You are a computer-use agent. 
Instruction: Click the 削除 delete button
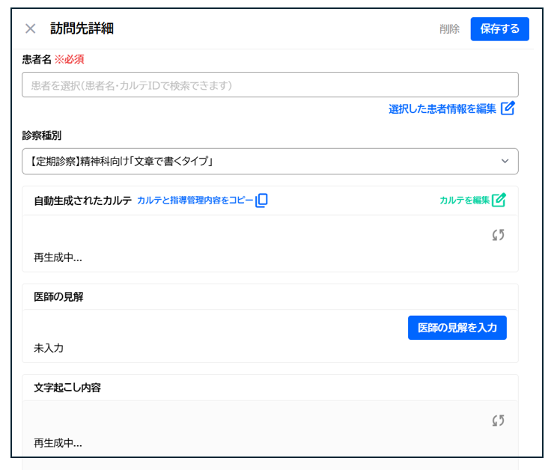coord(449,29)
